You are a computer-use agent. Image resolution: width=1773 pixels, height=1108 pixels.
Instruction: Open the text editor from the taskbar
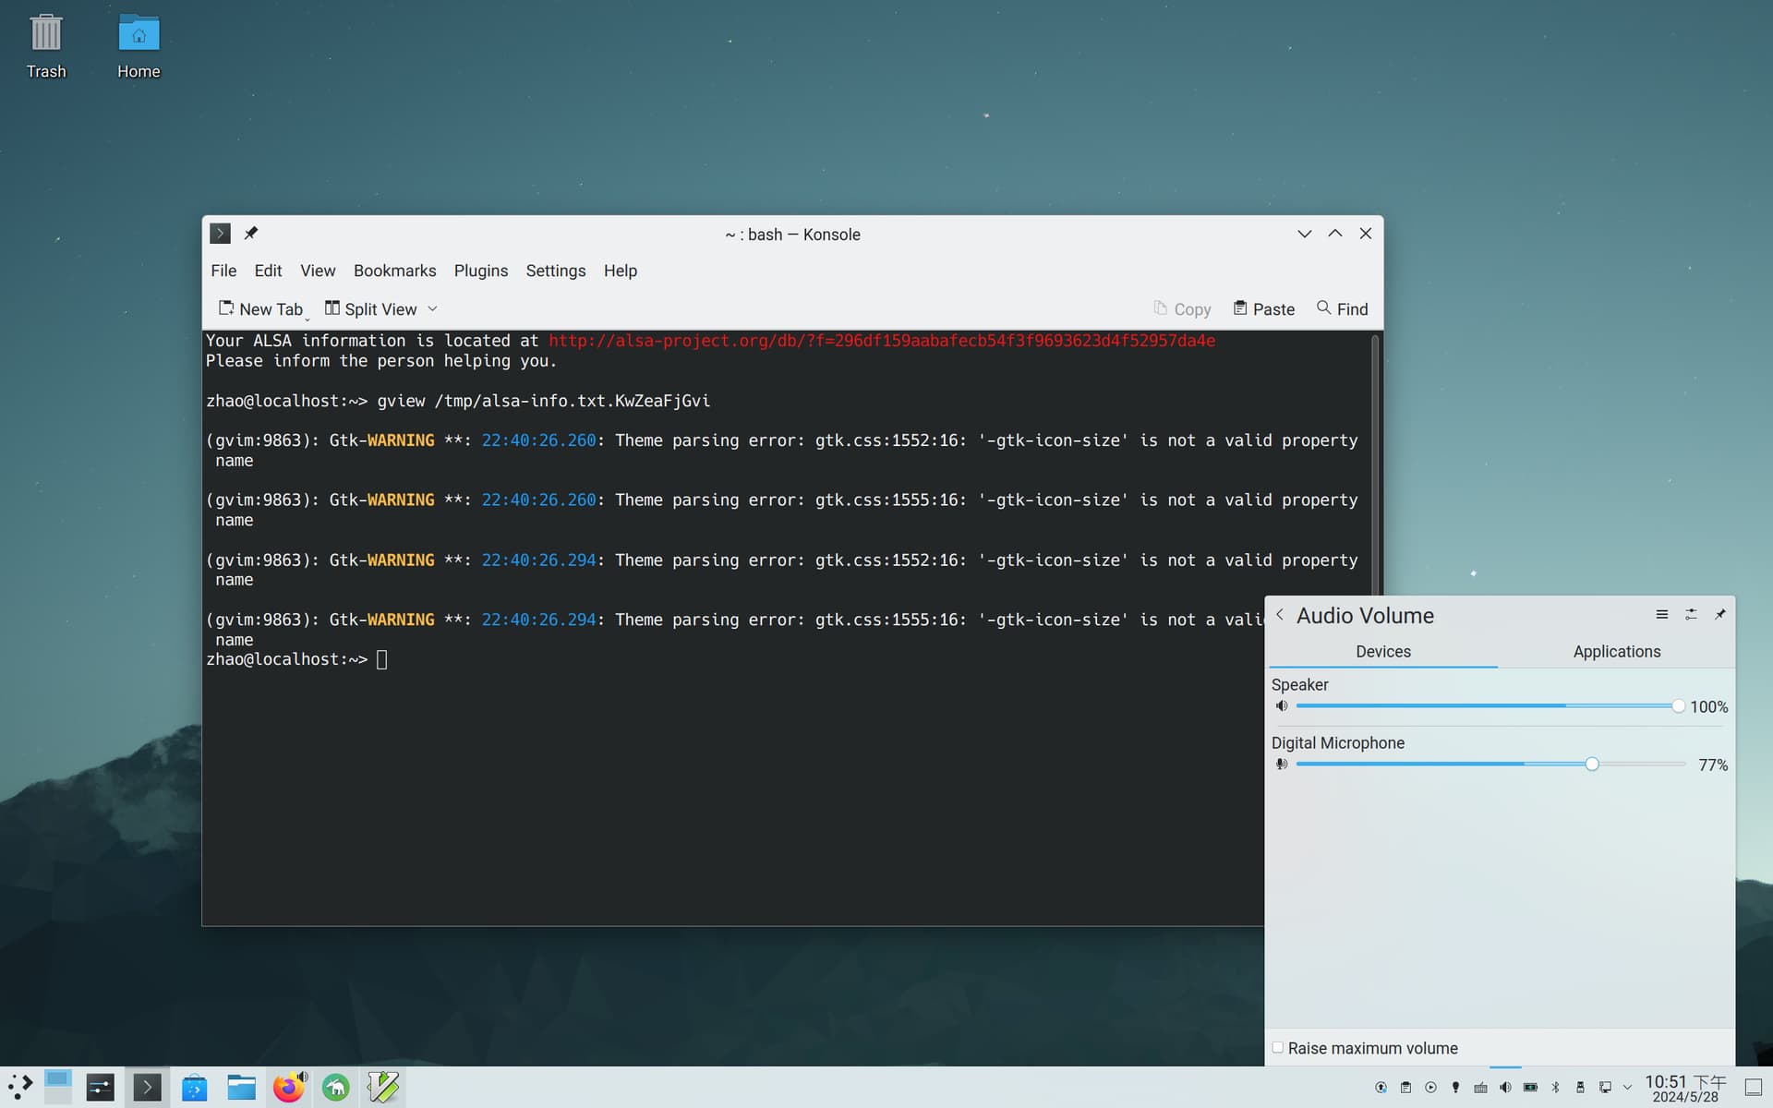pyautogui.click(x=382, y=1087)
